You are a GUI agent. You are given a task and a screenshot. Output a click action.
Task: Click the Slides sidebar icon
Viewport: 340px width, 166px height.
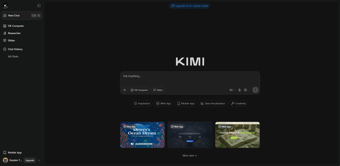[x=5, y=41]
